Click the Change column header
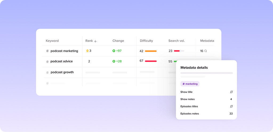This screenshot has height=132, width=273. pos(118,41)
